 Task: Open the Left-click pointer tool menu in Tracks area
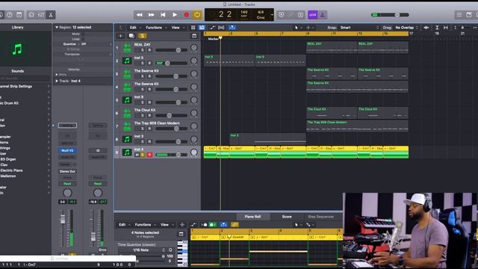297,28
